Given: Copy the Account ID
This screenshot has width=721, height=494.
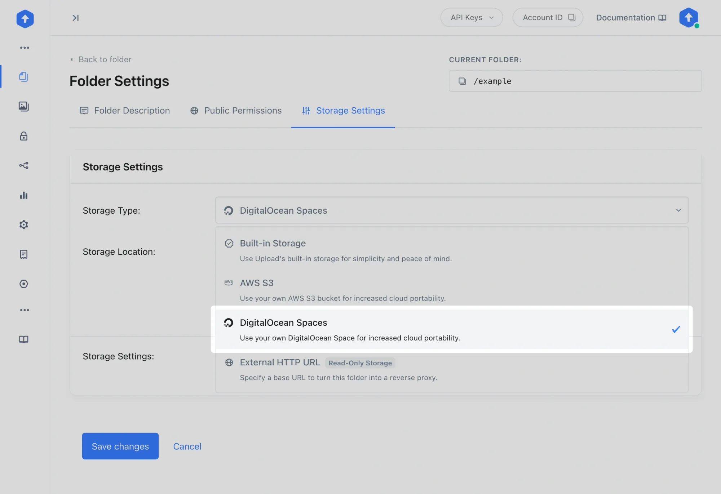Looking at the screenshot, I should coord(548,18).
